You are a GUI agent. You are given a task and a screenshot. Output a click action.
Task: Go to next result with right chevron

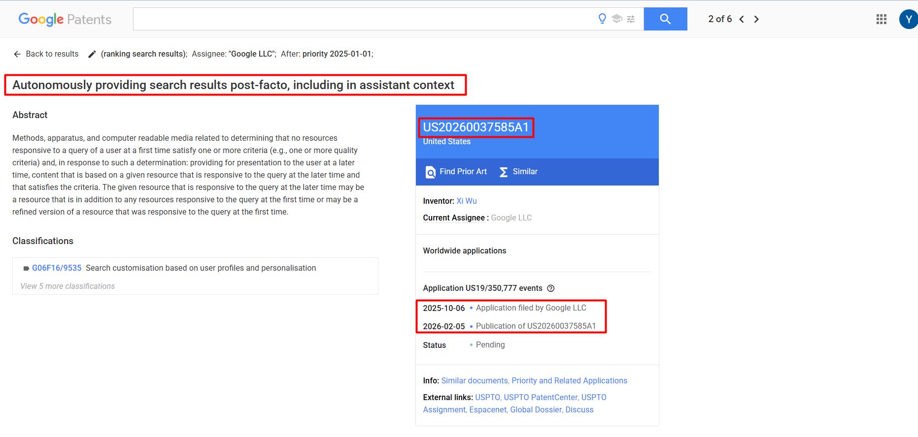(x=756, y=19)
